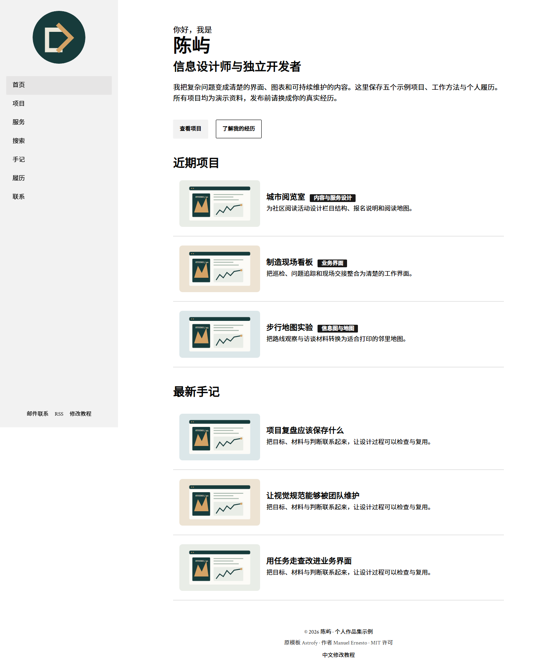Click the 中文修改教程 link at page bottom
This screenshot has height=667, width=559.
(x=339, y=655)
